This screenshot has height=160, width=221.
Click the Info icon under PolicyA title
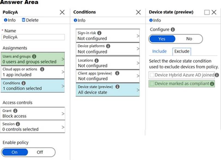[x=6, y=20]
